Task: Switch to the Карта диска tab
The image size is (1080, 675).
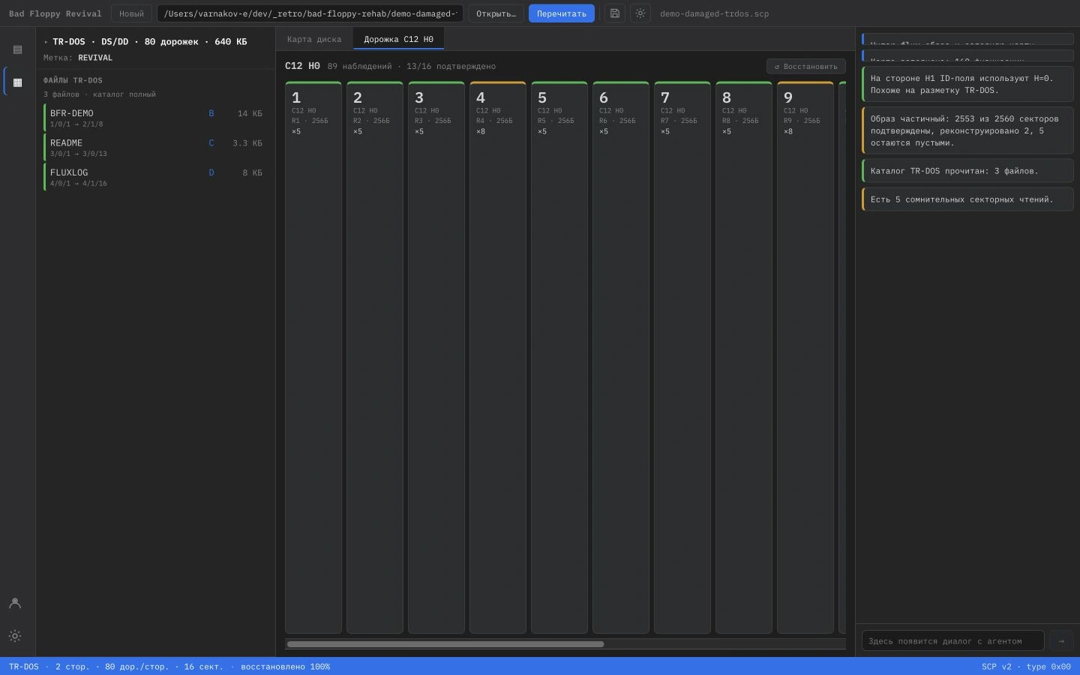Action: [x=314, y=39]
